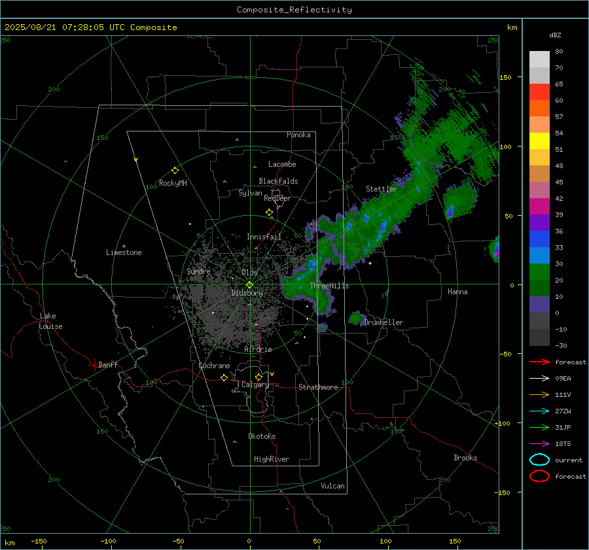Click the Lake Louise label

[x=50, y=321]
